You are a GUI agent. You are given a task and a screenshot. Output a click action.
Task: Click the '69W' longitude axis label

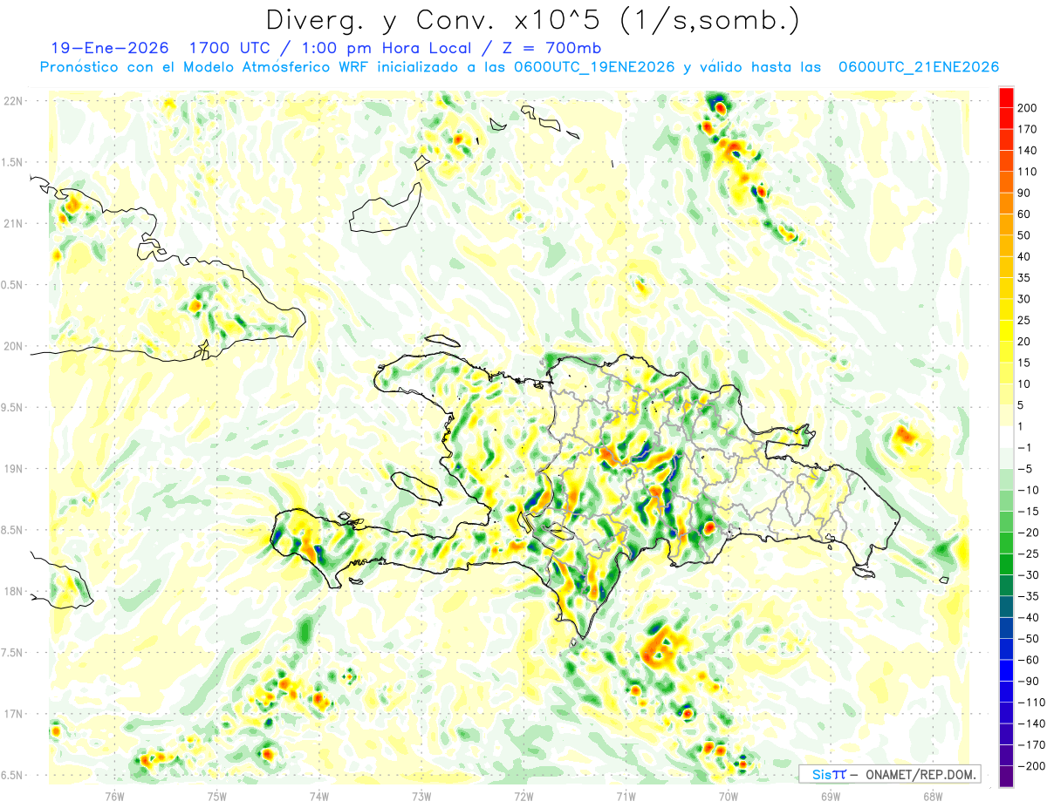click(831, 795)
